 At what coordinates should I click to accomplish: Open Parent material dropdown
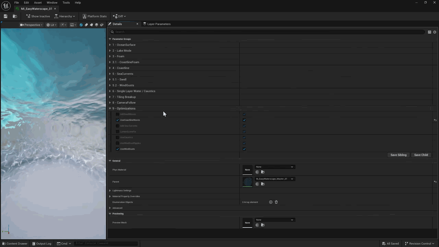tap(275, 179)
